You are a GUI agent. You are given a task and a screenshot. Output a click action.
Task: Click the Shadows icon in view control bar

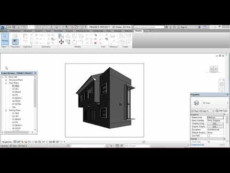[x=25, y=142]
